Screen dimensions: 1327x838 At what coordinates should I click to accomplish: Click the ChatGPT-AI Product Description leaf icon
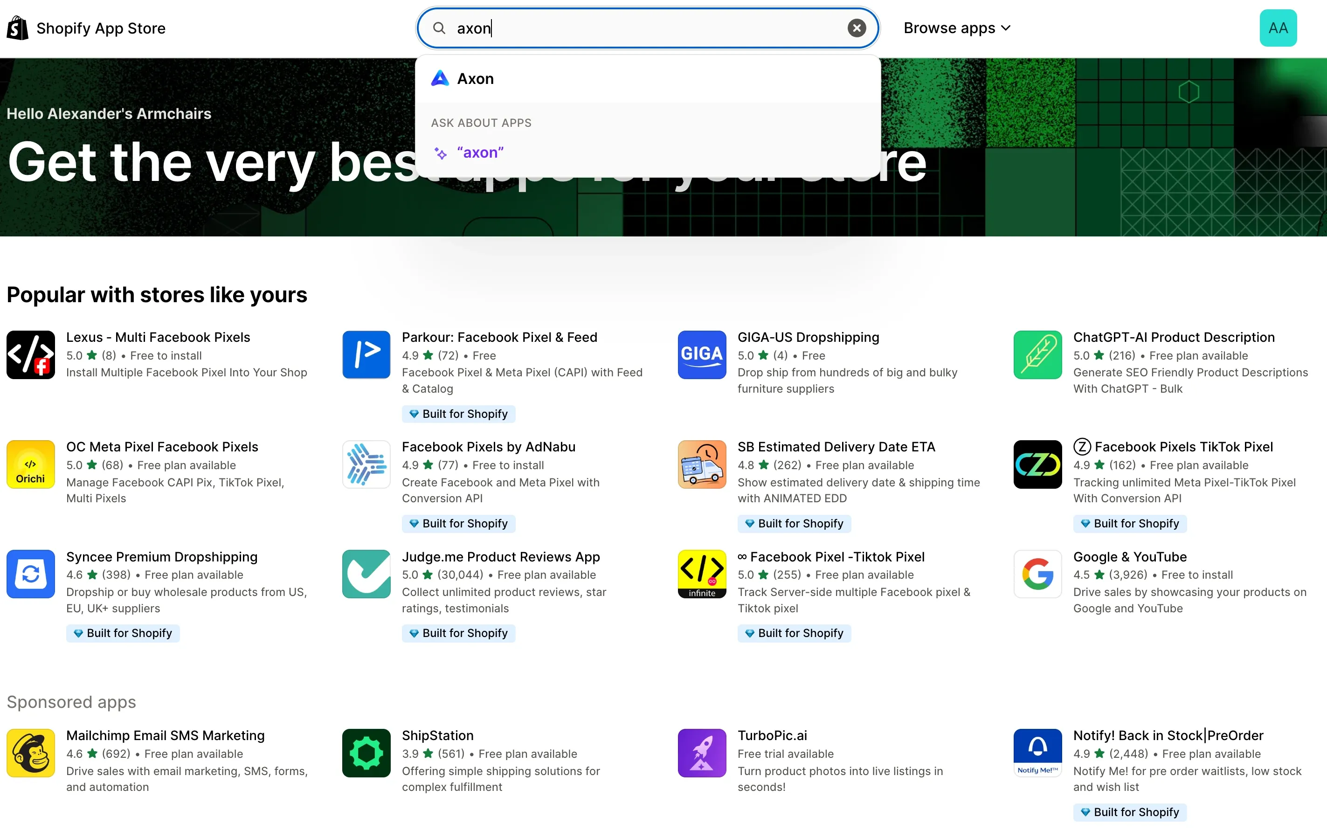click(x=1037, y=354)
